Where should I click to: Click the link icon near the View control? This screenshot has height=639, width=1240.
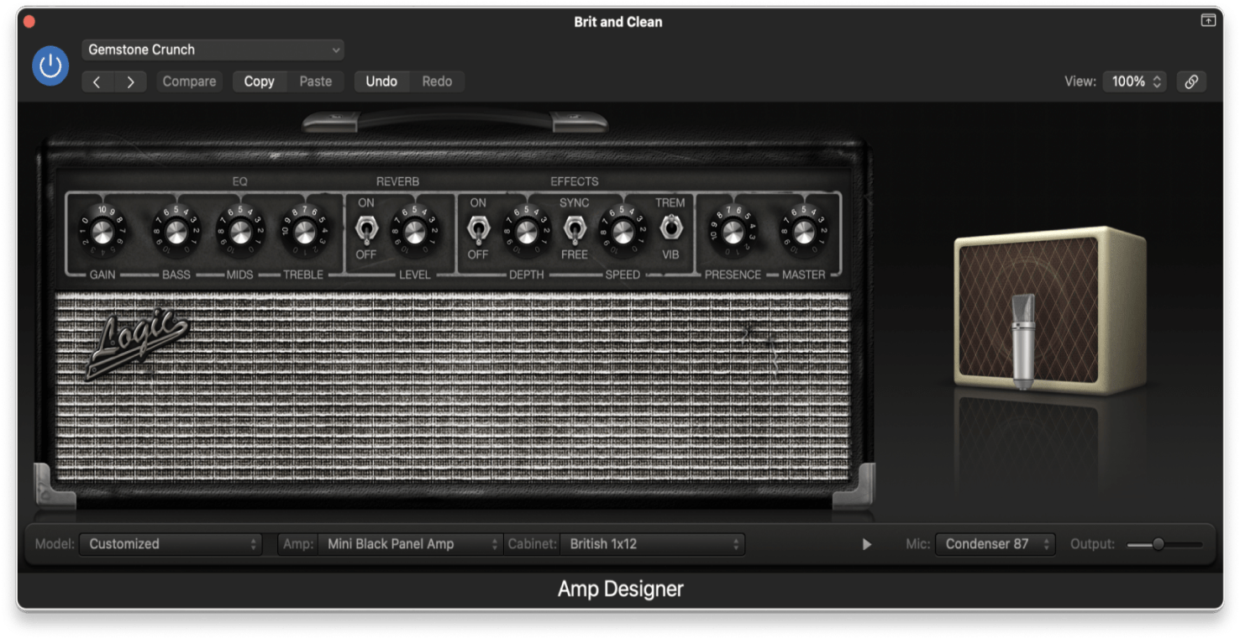click(x=1192, y=81)
